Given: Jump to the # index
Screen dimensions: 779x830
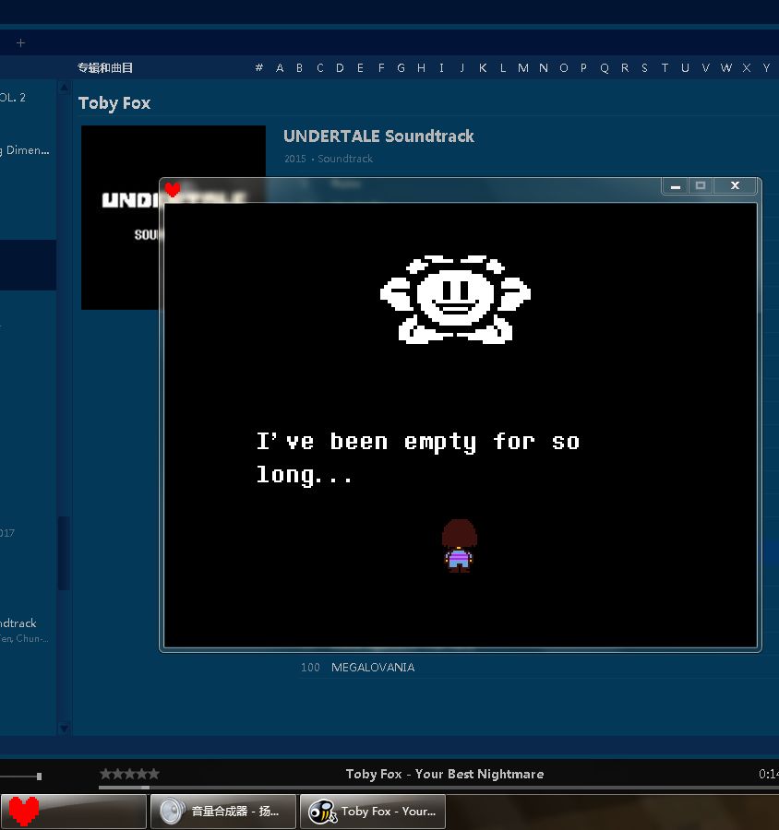Looking at the screenshot, I should 259,67.
